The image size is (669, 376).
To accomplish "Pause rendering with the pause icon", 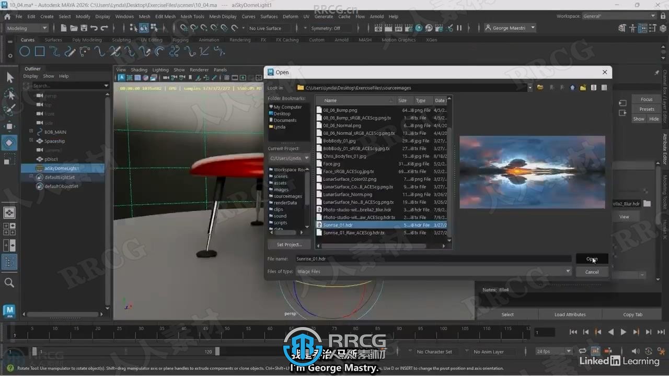I will [x=459, y=28].
